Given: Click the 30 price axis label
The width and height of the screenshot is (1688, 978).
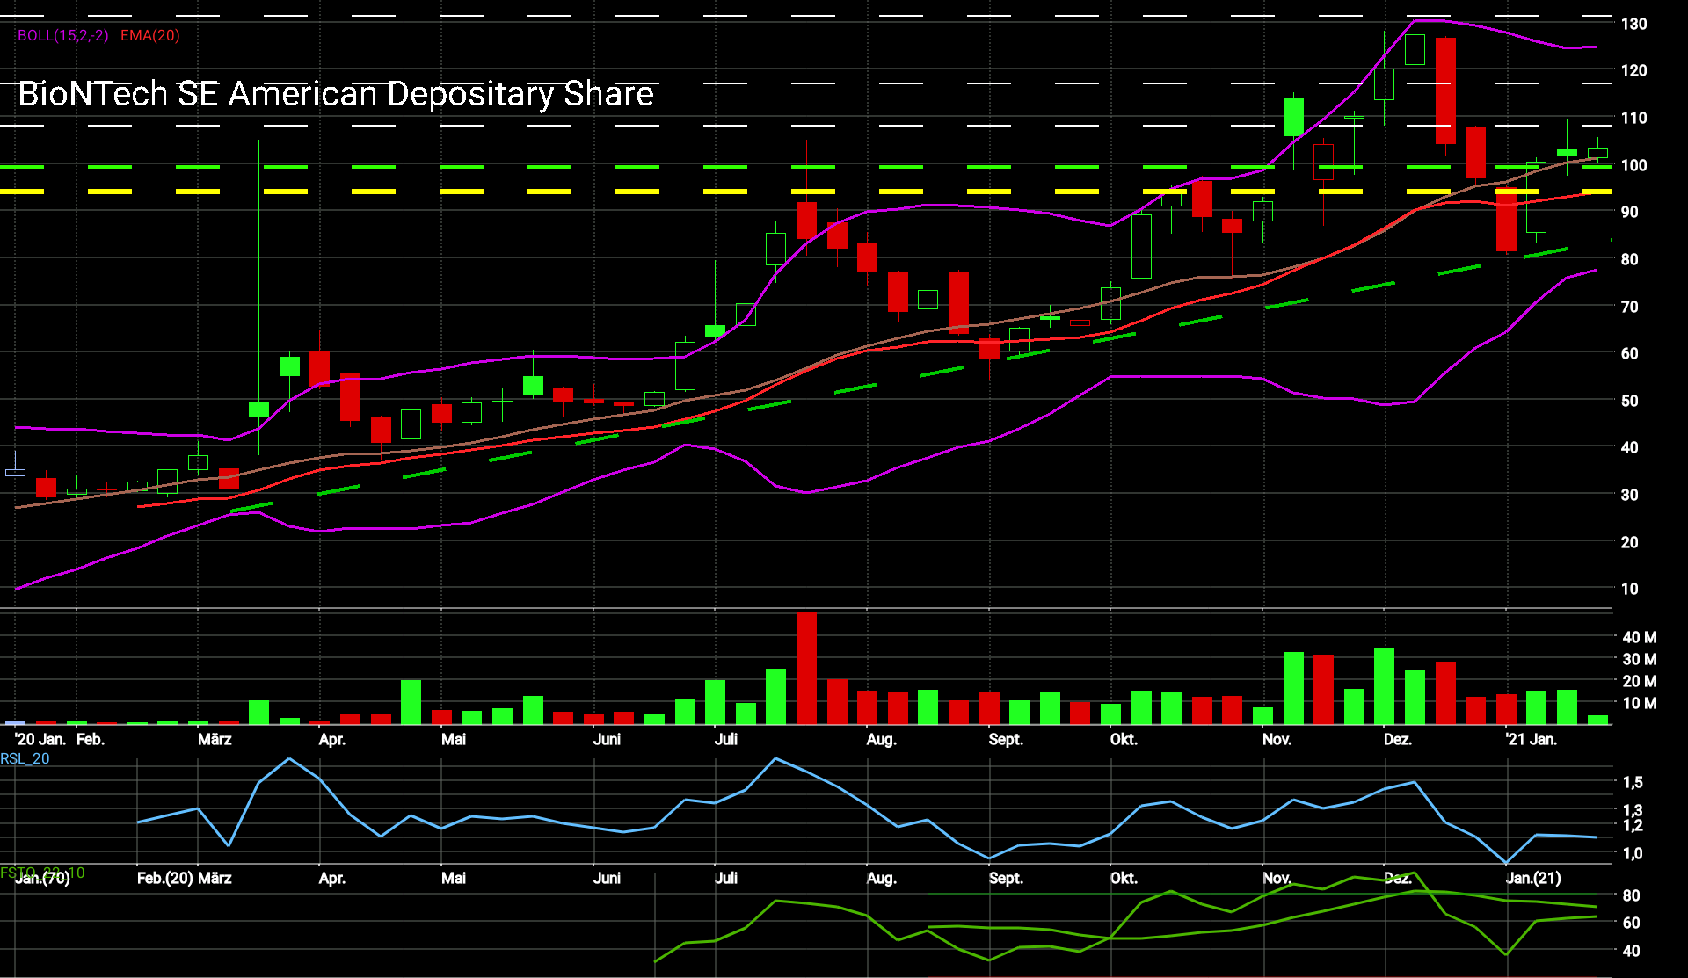Looking at the screenshot, I should click(1630, 495).
